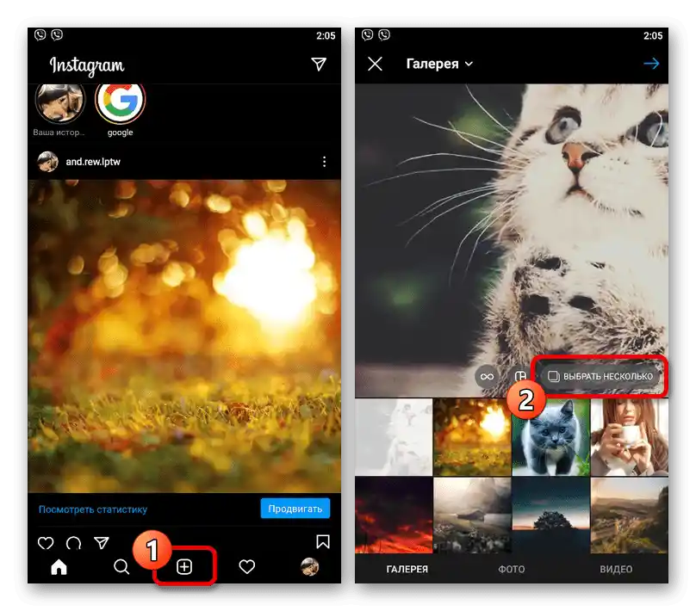Tap the feed post bokeh photo
The height and width of the screenshot is (611, 696).
pos(184,336)
